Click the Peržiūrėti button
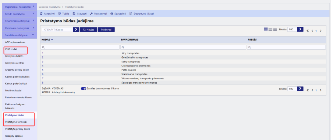This screenshot has height=140, width=331. point(106,30)
